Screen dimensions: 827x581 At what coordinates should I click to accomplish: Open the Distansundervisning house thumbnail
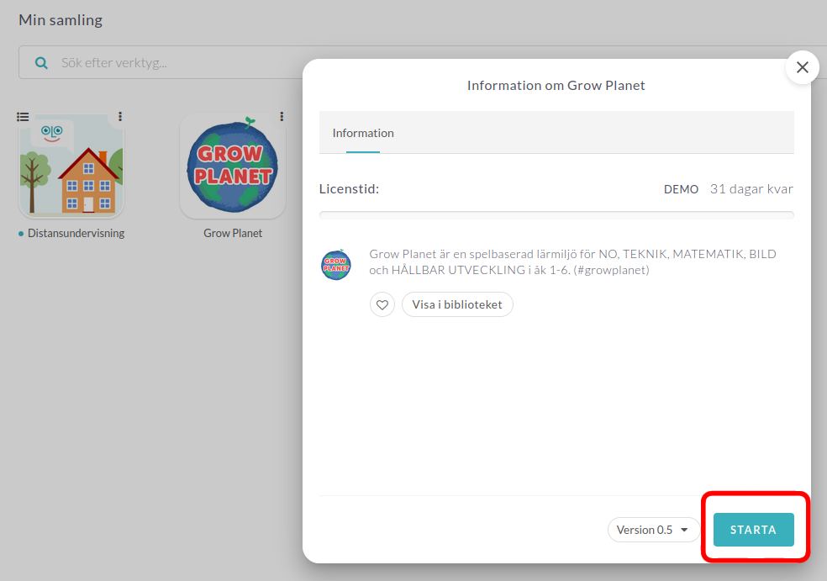point(71,166)
